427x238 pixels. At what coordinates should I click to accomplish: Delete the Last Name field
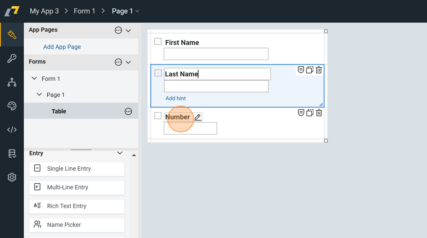click(x=319, y=70)
